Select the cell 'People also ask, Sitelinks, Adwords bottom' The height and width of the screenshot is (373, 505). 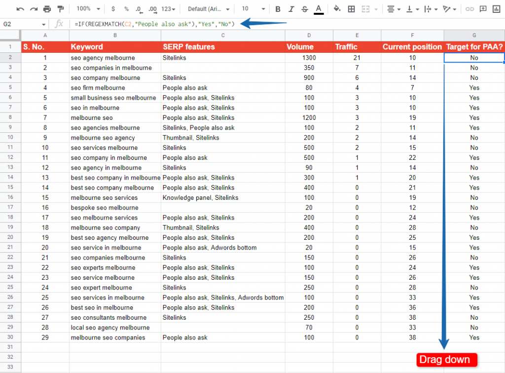point(223,298)
